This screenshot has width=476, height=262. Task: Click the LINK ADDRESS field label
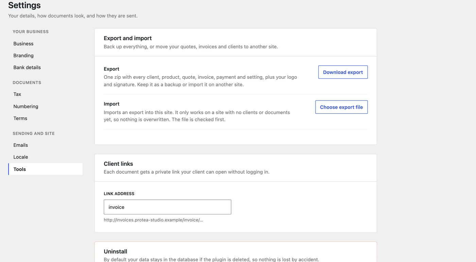(x=119, y=194)
